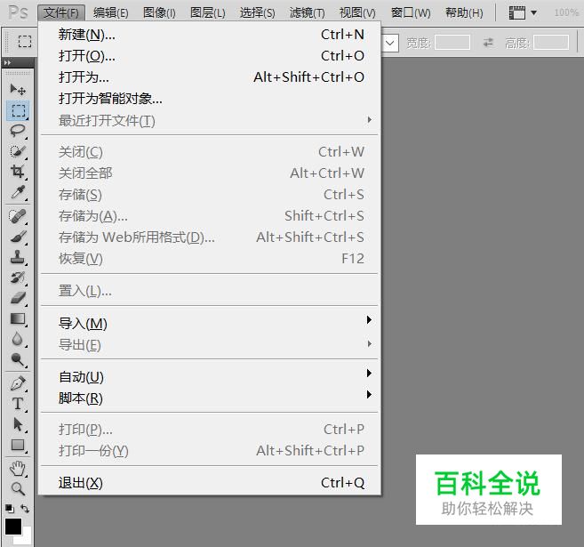Open the 图像(I) menu
584x547 pixels.
tap(159, 13)
